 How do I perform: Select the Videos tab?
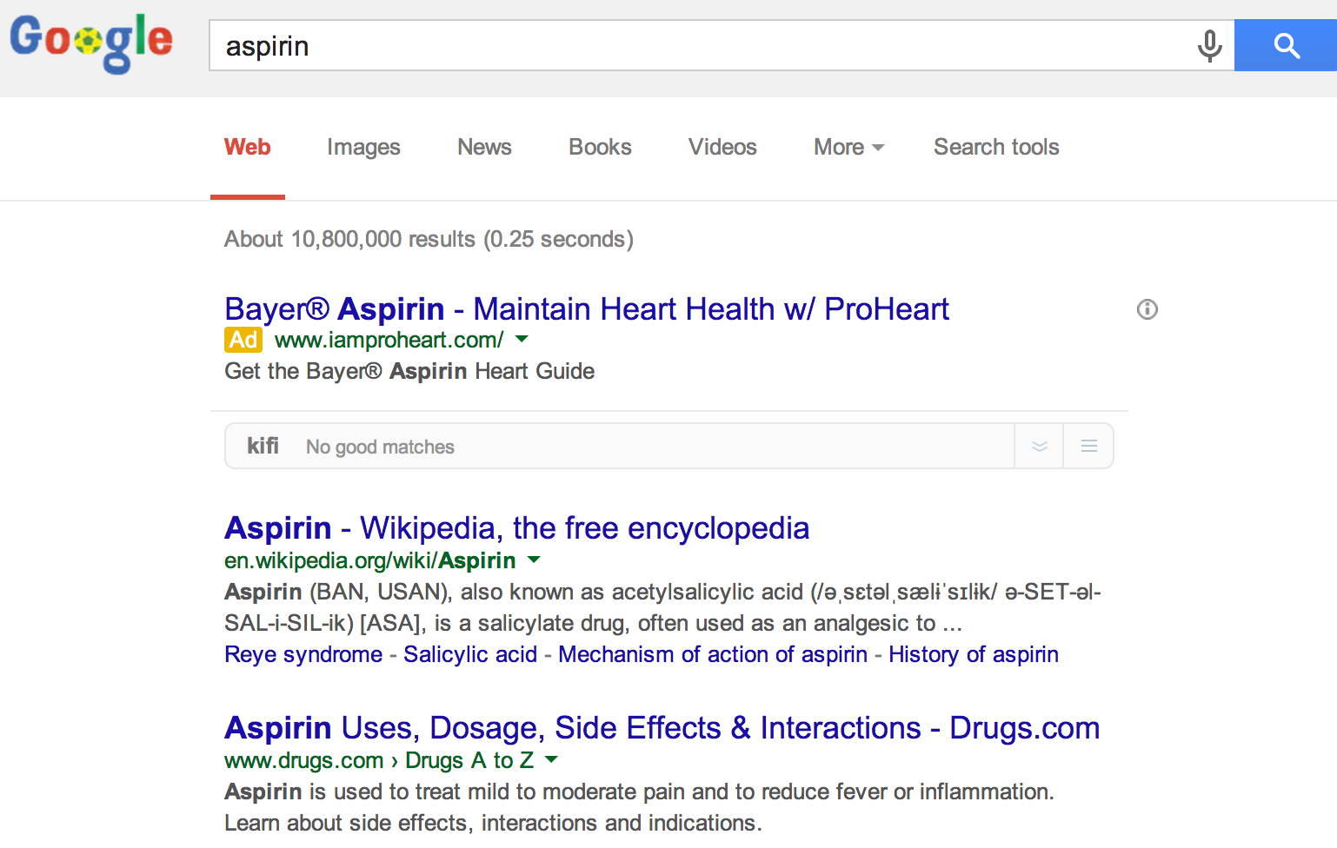coord(722,147)
